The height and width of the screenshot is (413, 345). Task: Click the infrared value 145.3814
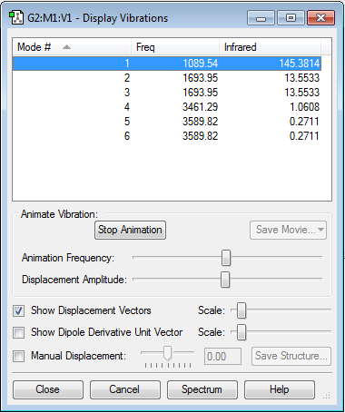(x=299, y=64)
